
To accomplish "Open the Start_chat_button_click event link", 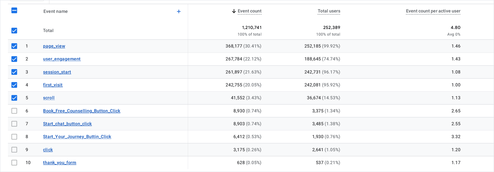I will coord(67,124).
